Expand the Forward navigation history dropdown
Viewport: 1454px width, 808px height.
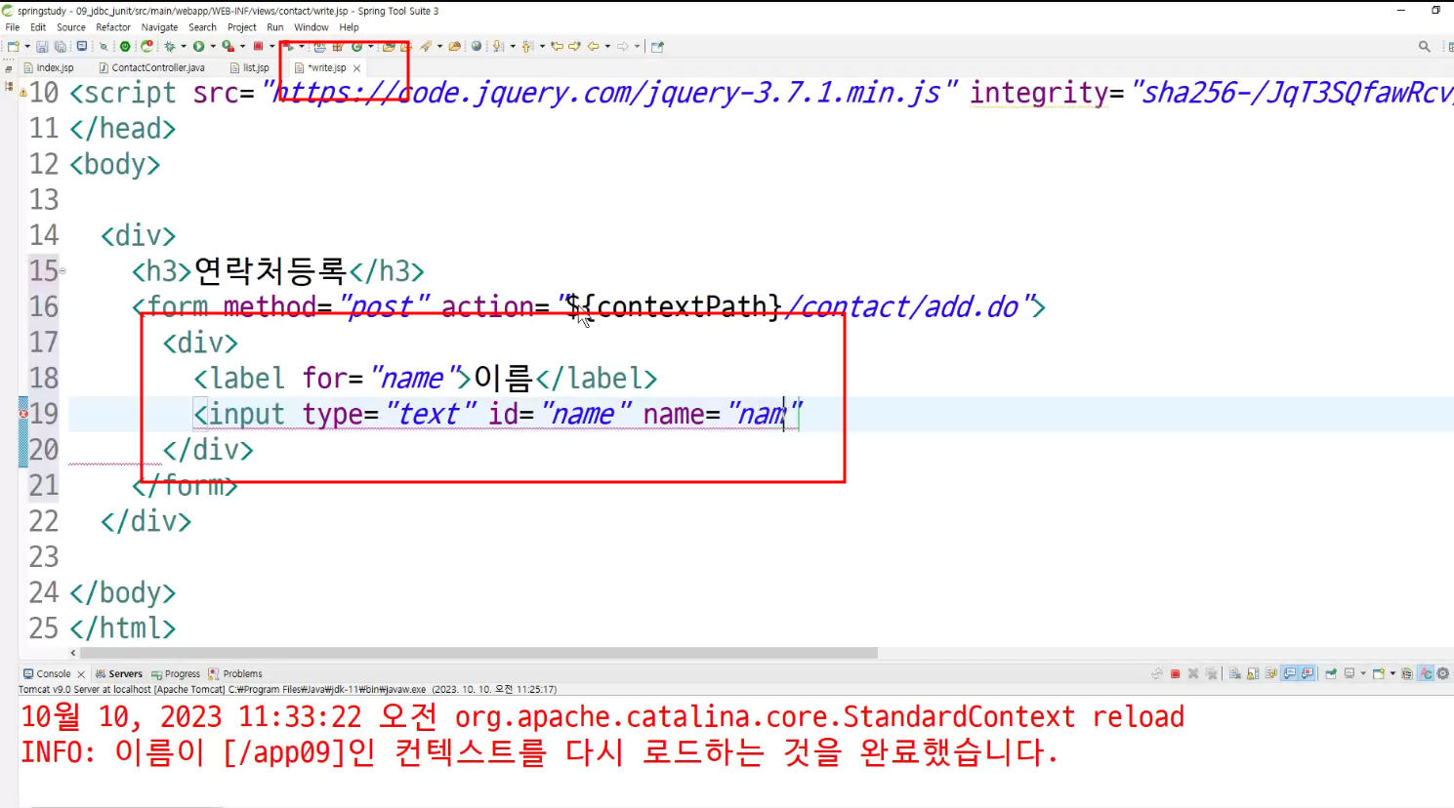pos(637,46)
